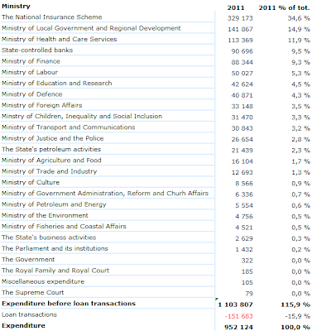Select the value 21 439
312x331 pixels.
(x=242, y=151)
